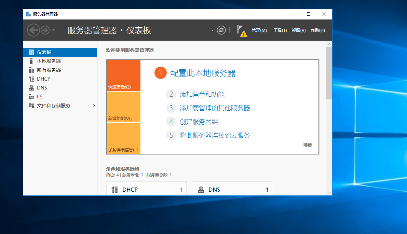Close the 服务器管理器 window
This screenshot has height=234, width=407.
click(324, 14)
